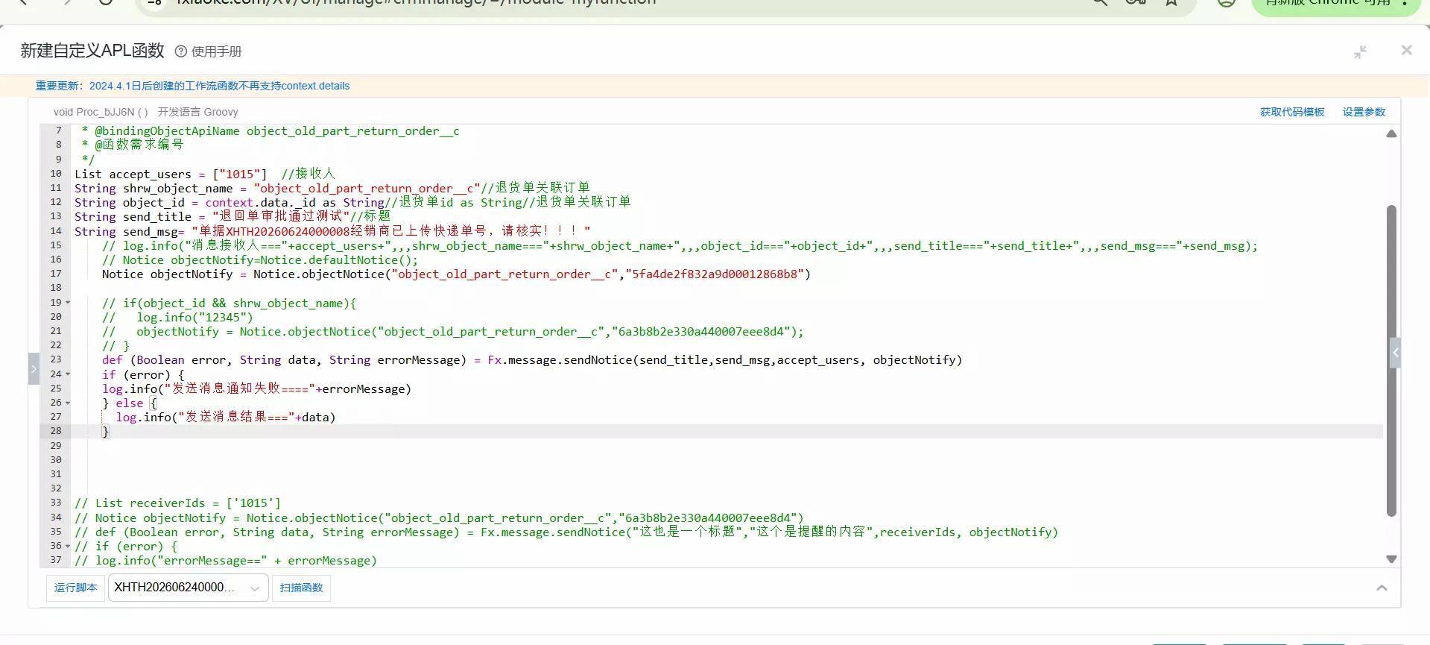Click the editor scrollbar down arrow
This screenshot has height=645, width=1430.
point(1391,559)
